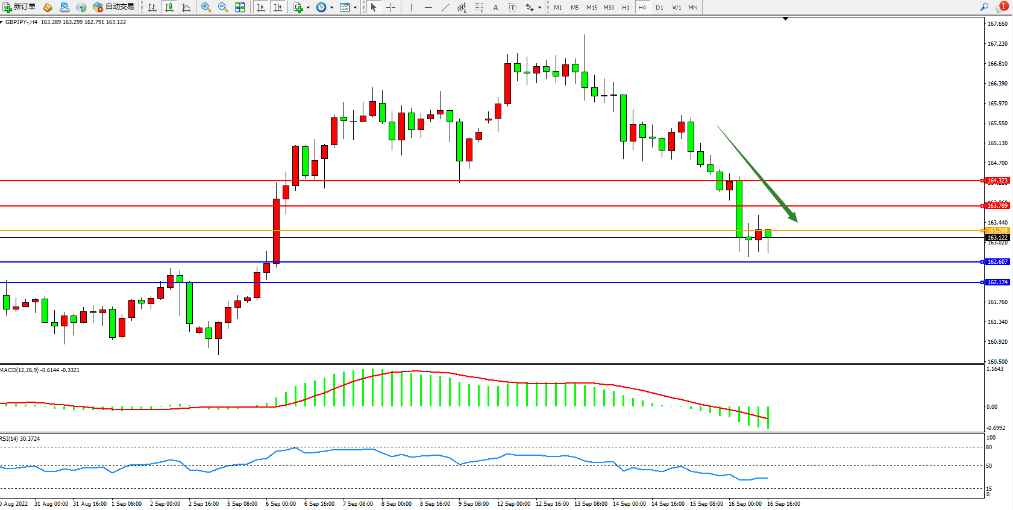Toggle the chart auto scroll button
Image resolution: width=1013 pixels, height=510 pixels.
(x=261, y=7)
